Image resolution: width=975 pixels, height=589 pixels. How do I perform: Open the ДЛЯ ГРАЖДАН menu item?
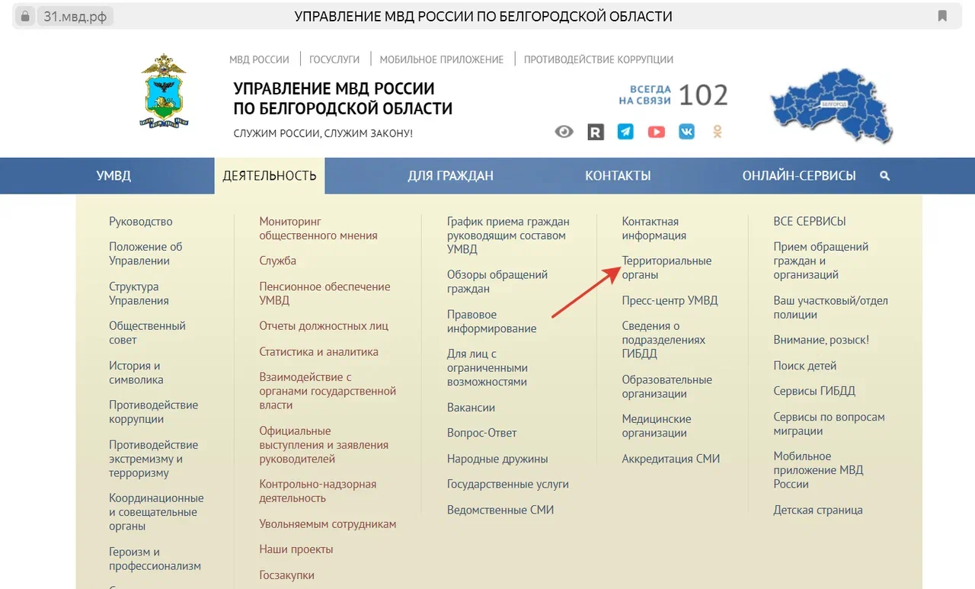click(450, 176)
